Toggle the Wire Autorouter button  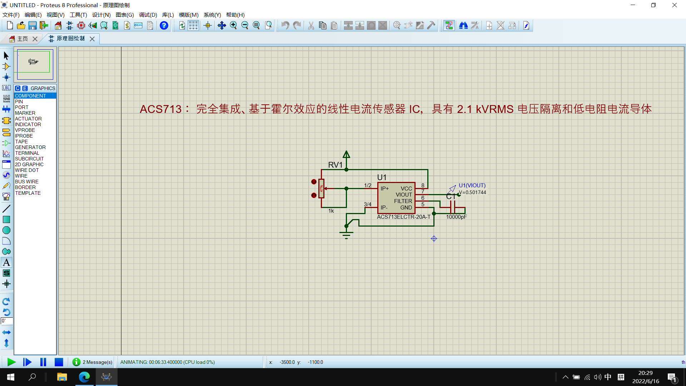(449, 25)
